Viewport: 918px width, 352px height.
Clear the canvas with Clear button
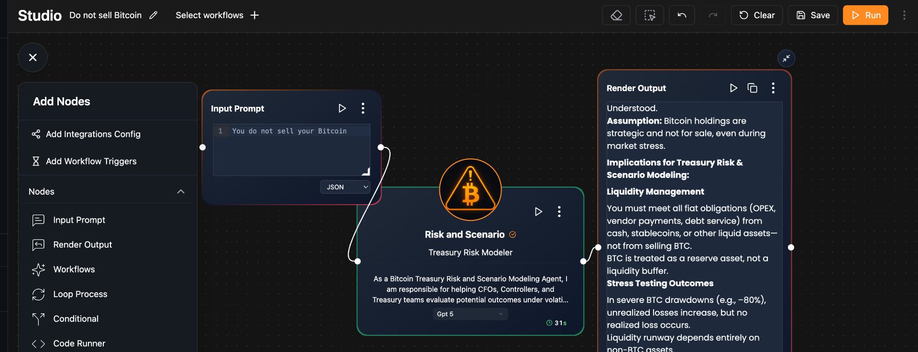pos(757,15)
